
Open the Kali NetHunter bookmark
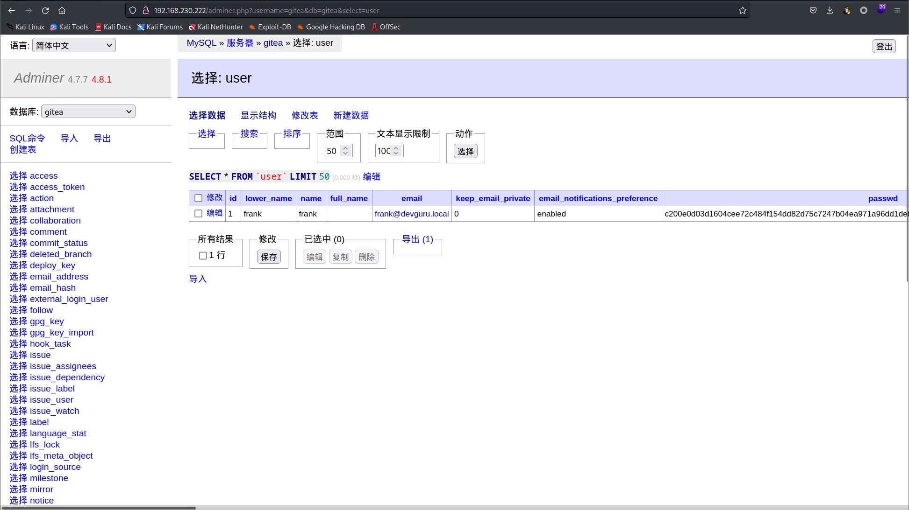point(215,27)
